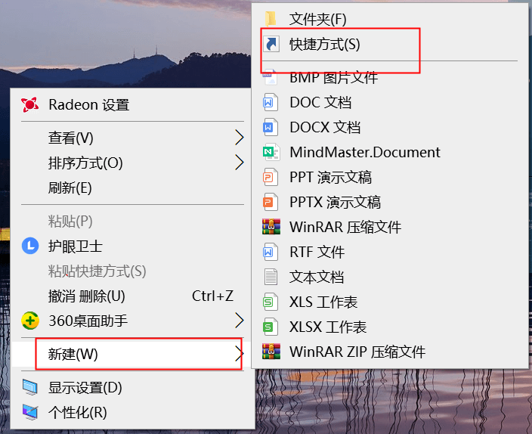Screen dimensions: 532x434
Task: Click the PPTX 演示文稿 orange icon
Action: [x=271, y=202]
